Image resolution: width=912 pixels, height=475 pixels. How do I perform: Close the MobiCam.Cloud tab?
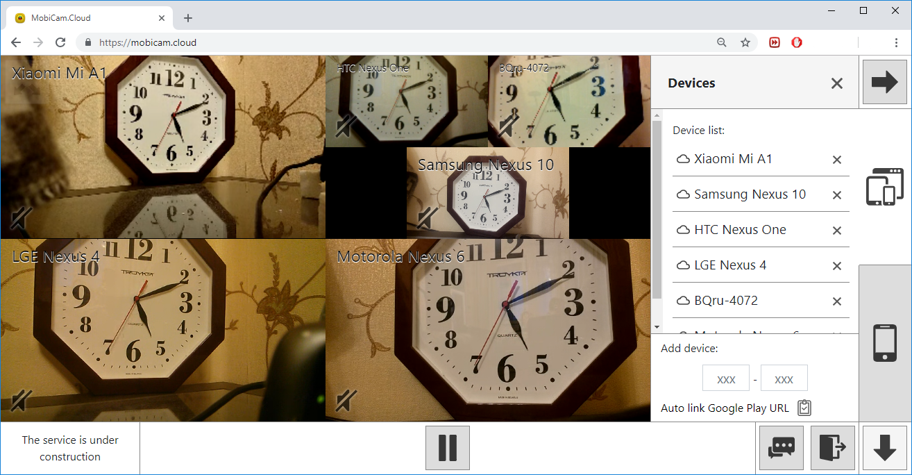(161, 18)
